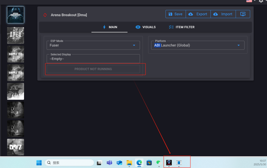Image resolution: width=267 pixels, height=168 pixels.
Task: Switch to the MAIN tab
Action: (x=110, y=27)
